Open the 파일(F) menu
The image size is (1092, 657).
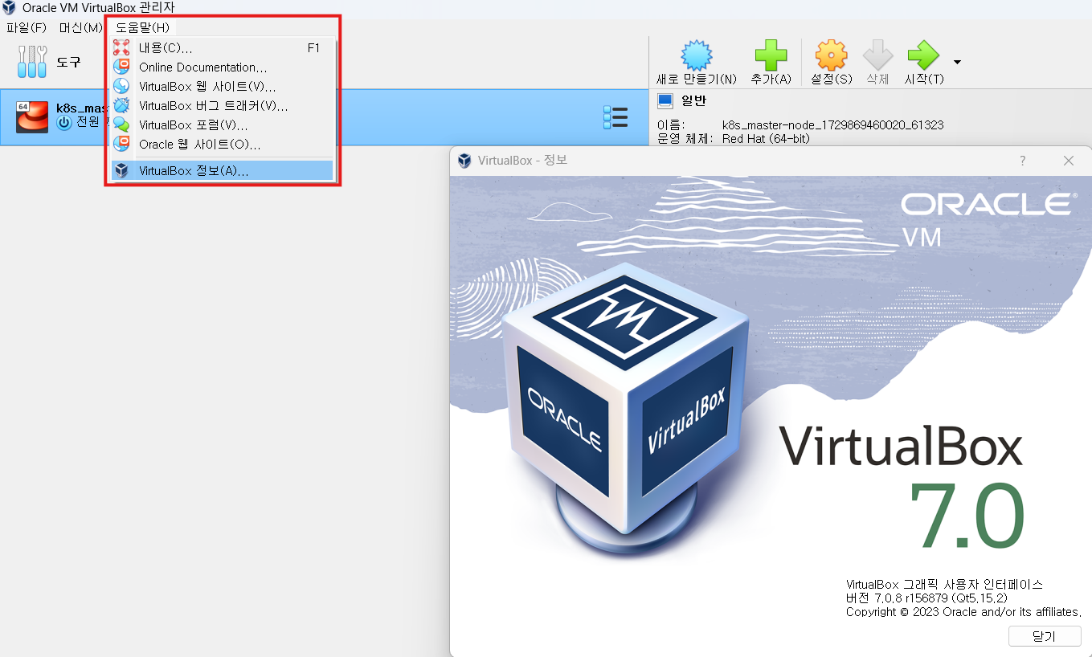[x=27, y=28]
